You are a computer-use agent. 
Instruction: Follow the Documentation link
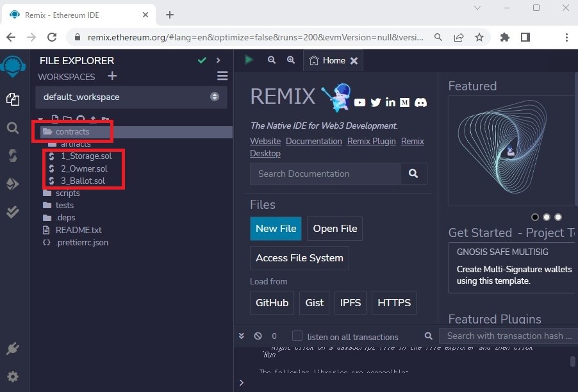(314, 141)
